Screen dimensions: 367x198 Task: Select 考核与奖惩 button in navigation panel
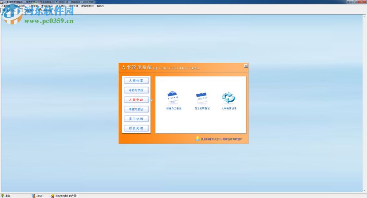pyautogui.click(x=137, y=109)
